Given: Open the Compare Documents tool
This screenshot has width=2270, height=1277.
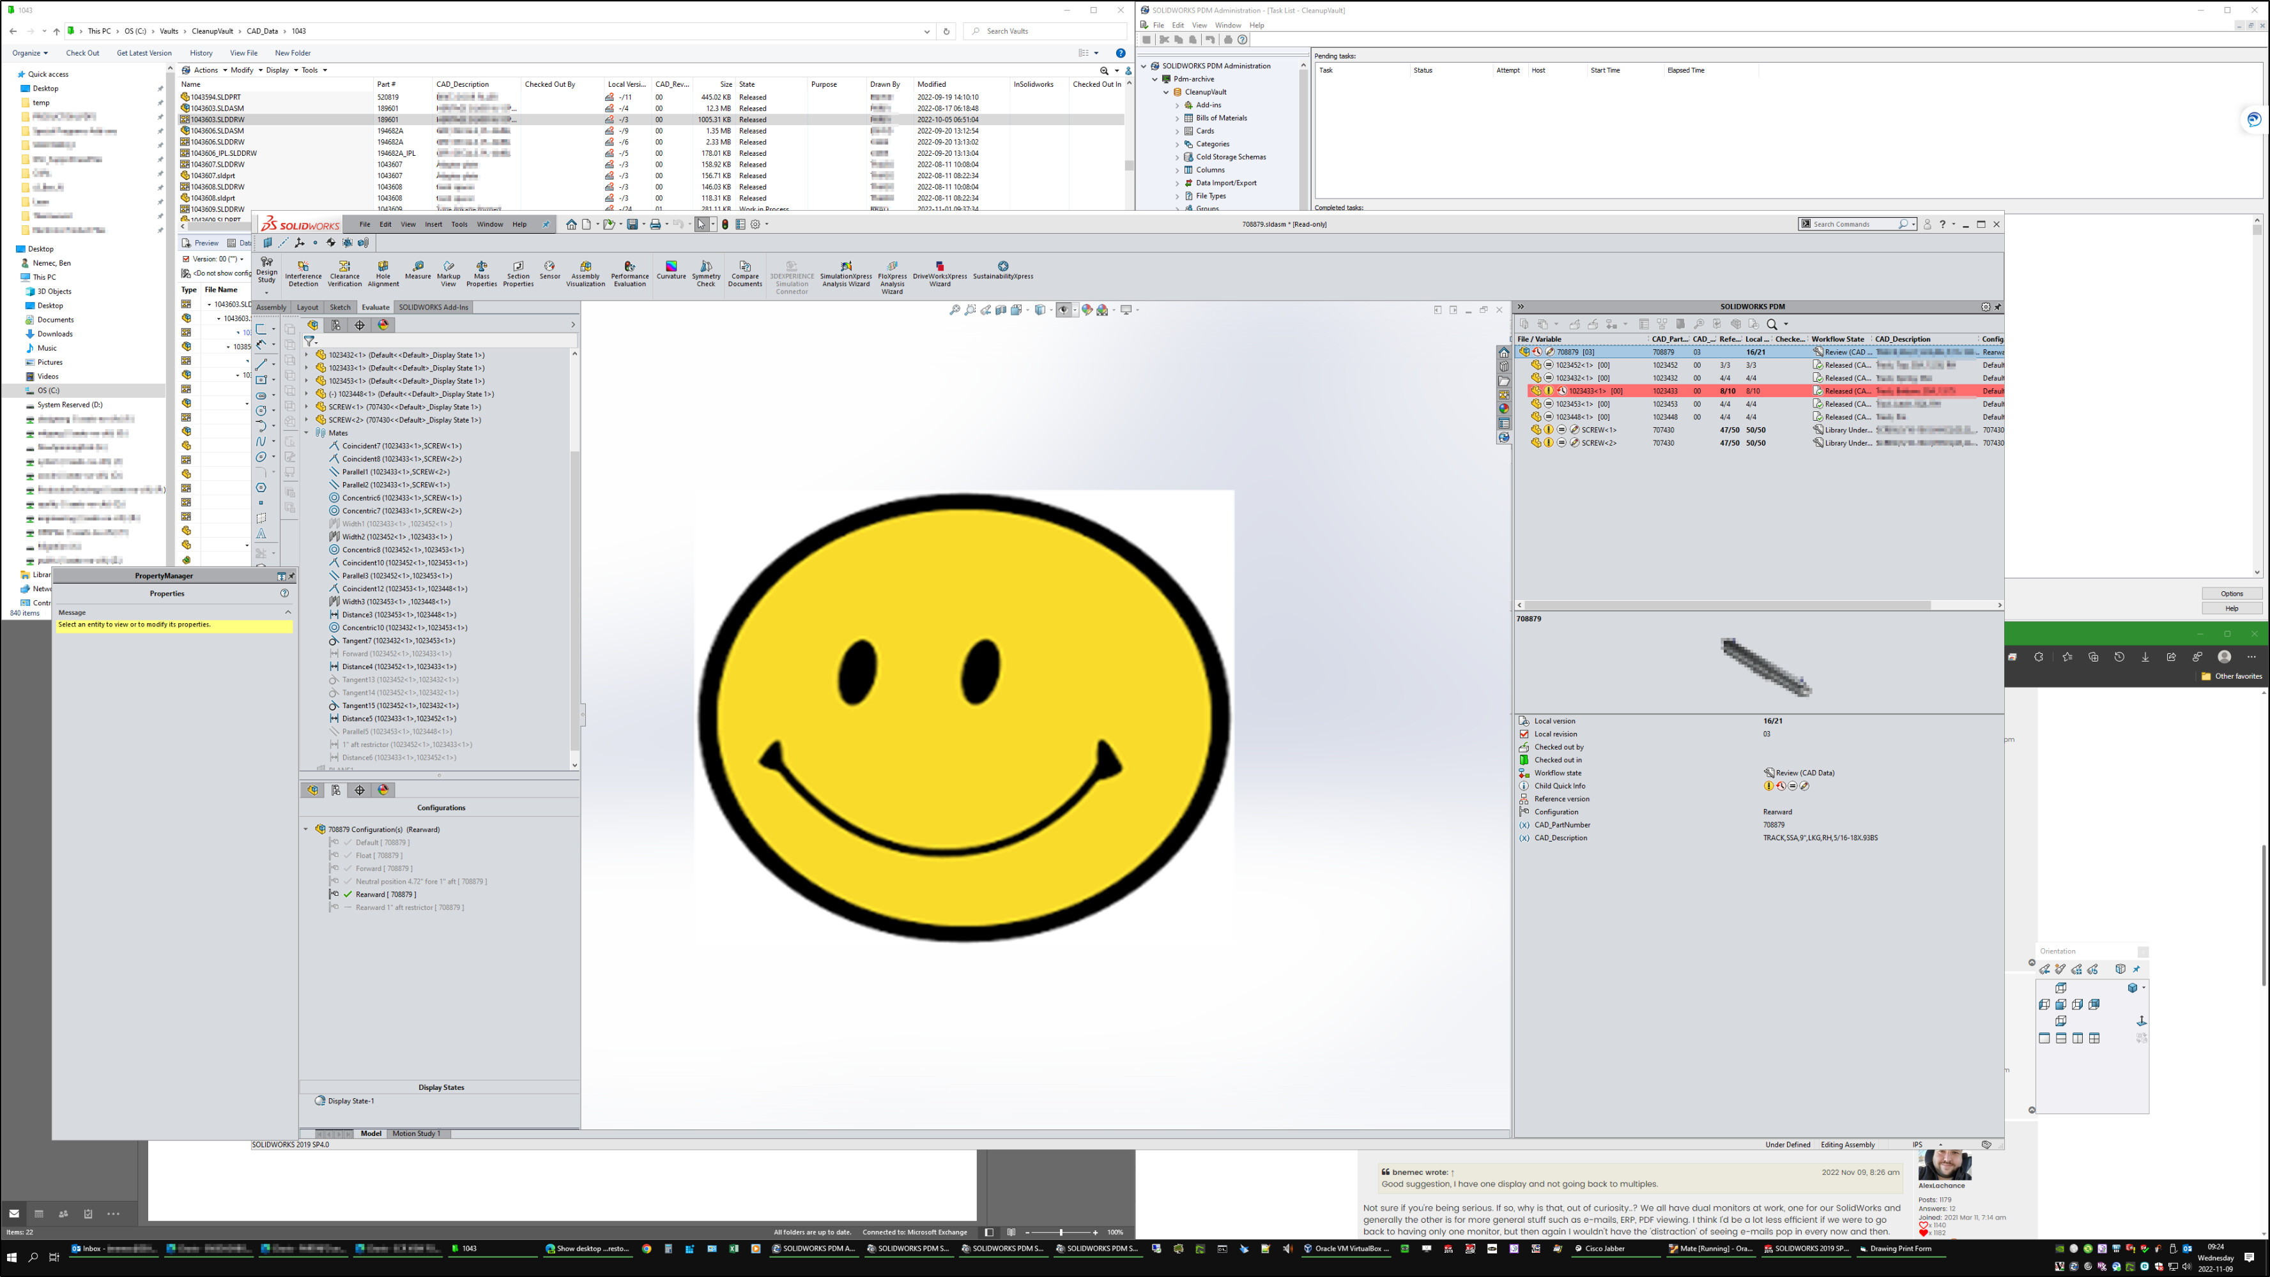Looking at the screenshot, I should click(x=744, y=273).
